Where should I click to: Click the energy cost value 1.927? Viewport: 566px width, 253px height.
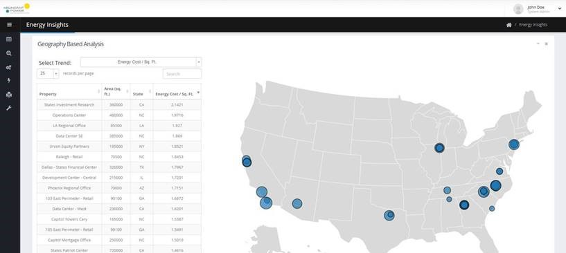click(177, 125)
